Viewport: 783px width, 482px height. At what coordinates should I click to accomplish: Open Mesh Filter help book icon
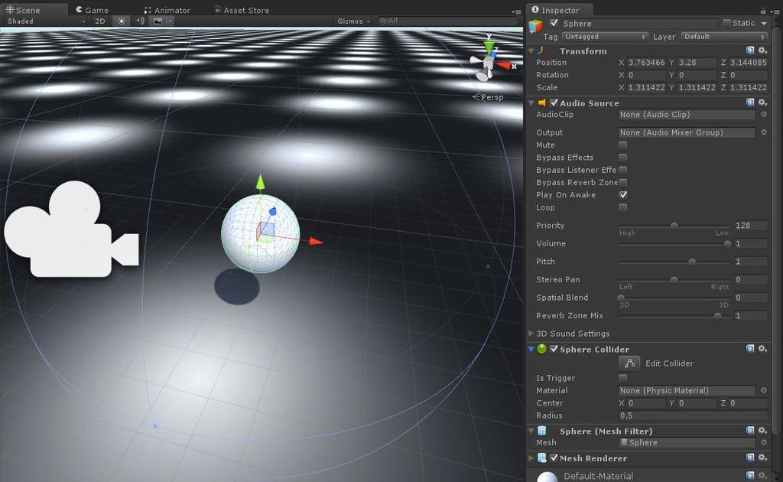(x=750, y=431)
